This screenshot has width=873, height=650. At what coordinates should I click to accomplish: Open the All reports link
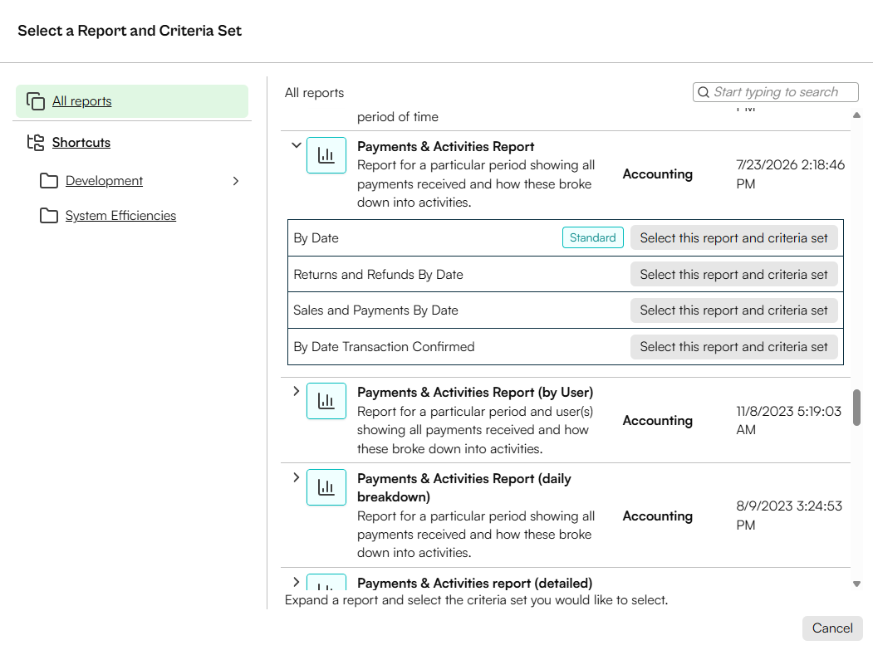pyautogui.click(x=82, y=101)
